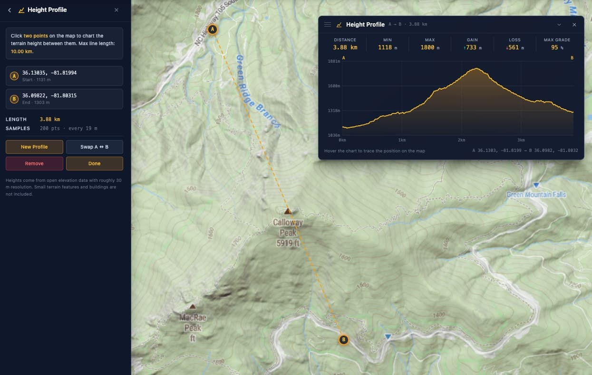This screenshot has width=592, height=375.
Task: Close the floating Height Profile chart
Action: pos(574,25)
